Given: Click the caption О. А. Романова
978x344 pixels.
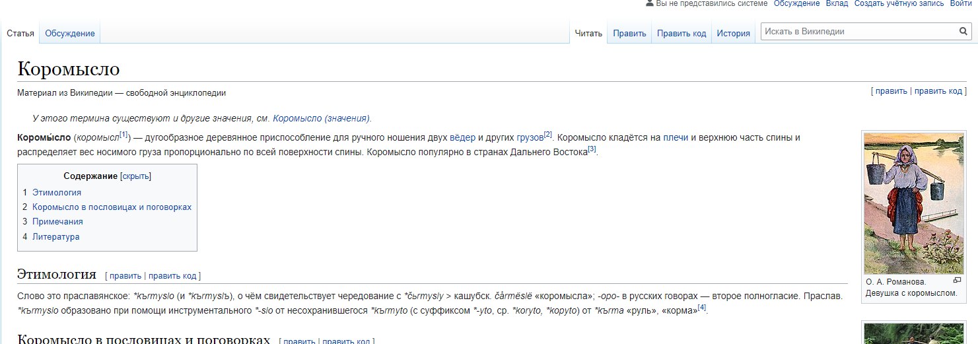Looking at the screenshot, I should (896, 282).
